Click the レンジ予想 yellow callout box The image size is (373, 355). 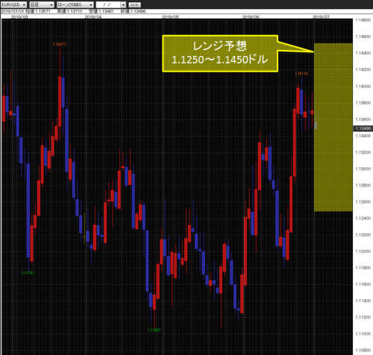[220, 54]
